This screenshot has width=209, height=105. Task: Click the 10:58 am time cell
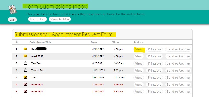tap(119, 63)
